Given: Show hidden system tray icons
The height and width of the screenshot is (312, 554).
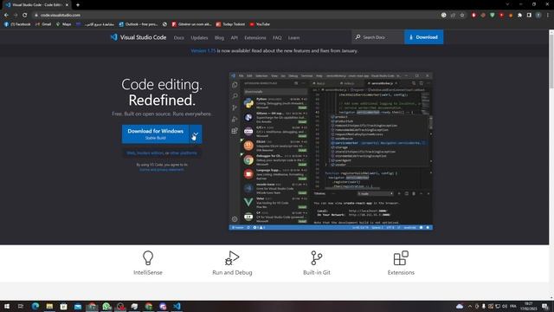Looking at the screenshot, I should [470, 306].
